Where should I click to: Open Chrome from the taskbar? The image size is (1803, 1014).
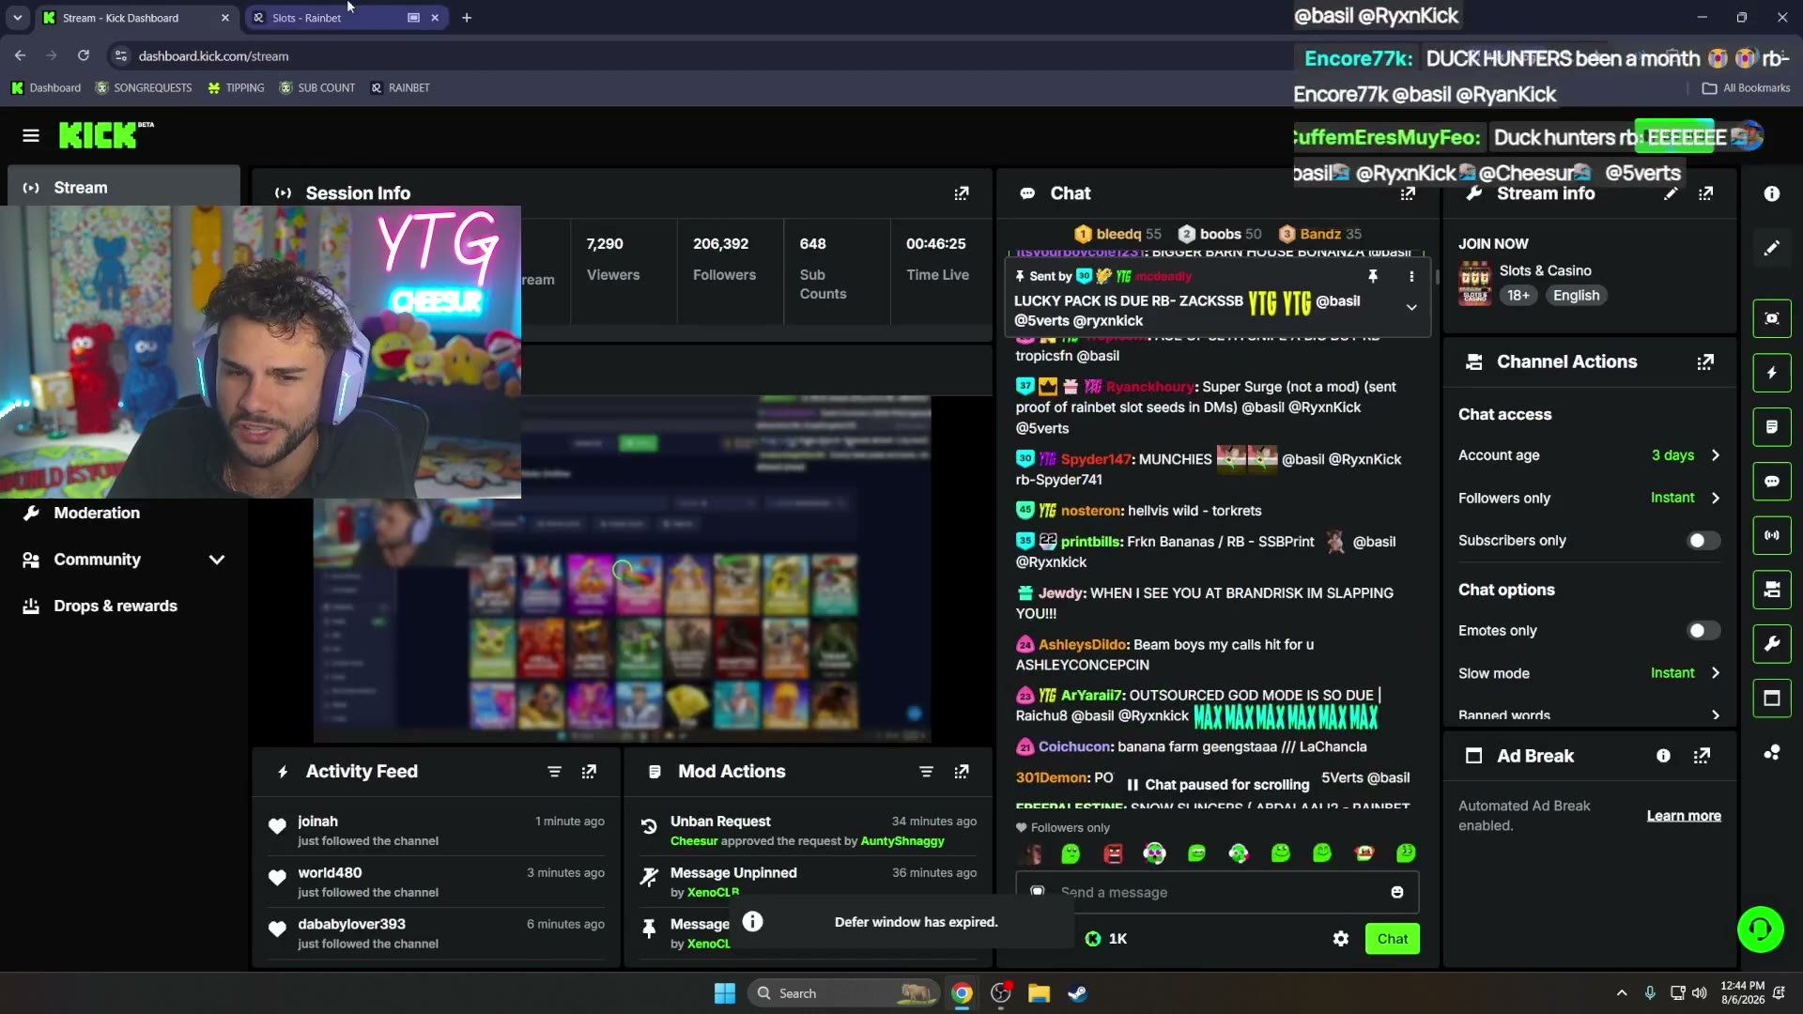pyautogui.click(x=962, y=993)
